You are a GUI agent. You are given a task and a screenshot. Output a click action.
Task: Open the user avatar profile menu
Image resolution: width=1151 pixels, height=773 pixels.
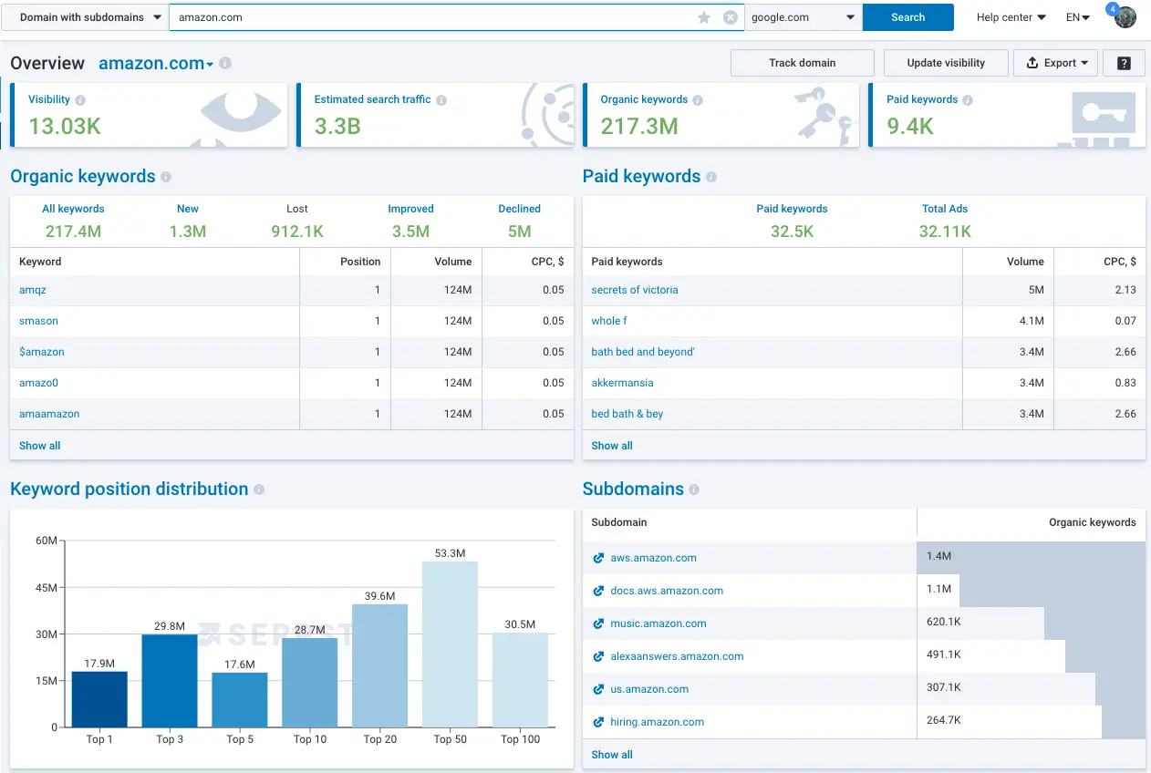[1125, 17]
